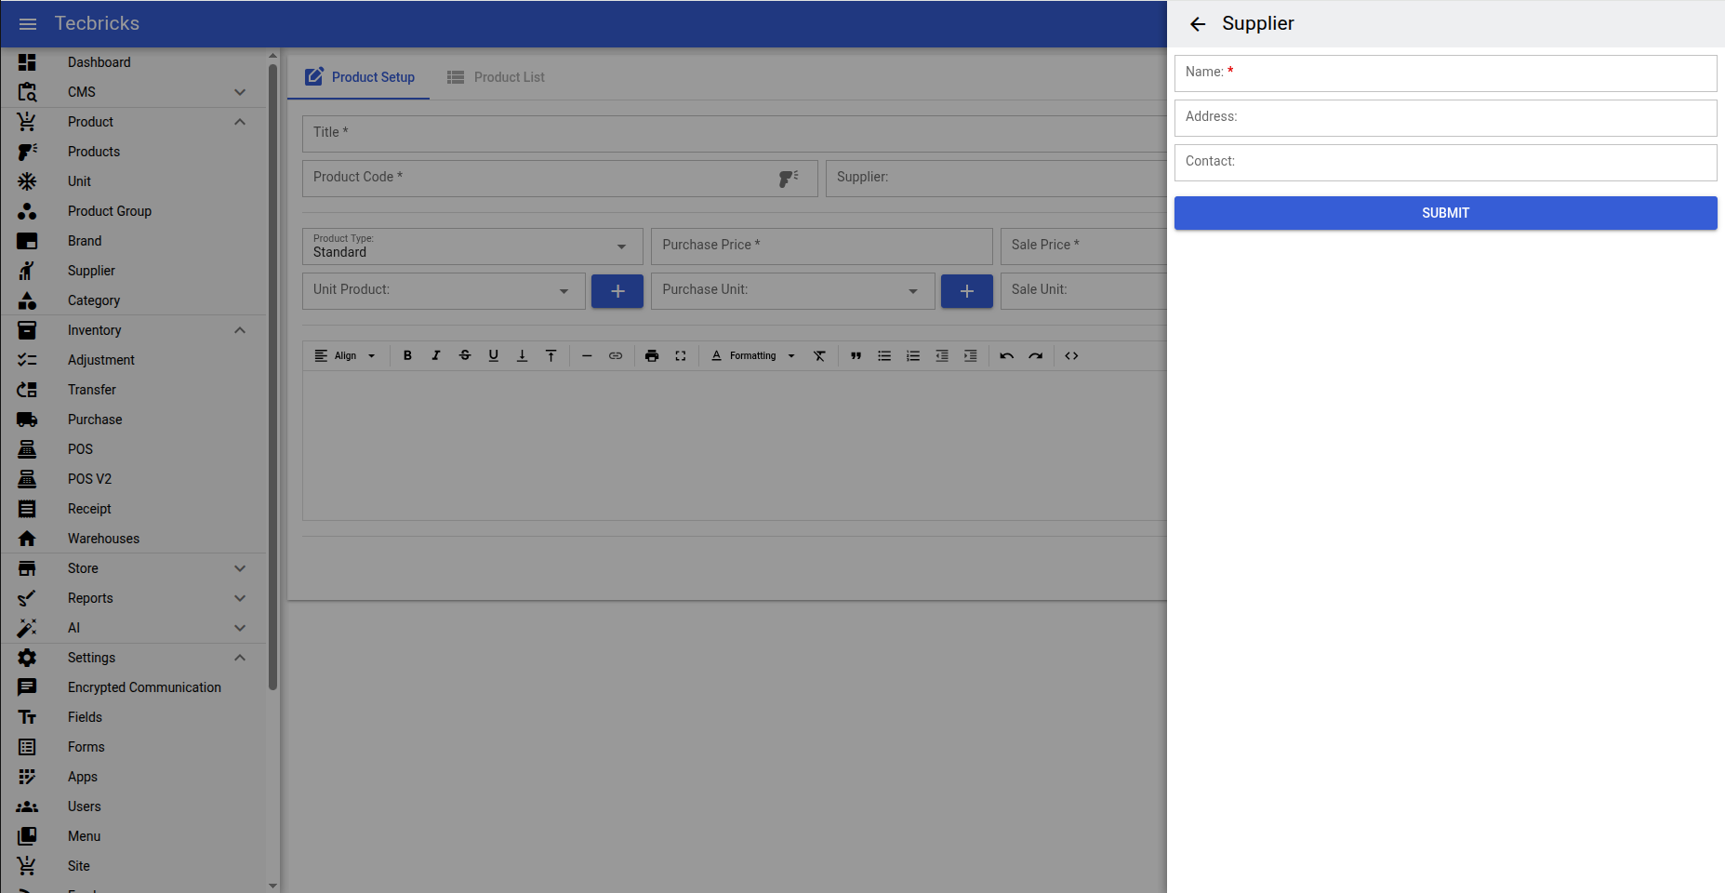
Task: Open POS V2 from the sidebar
Action: (133, 479)
